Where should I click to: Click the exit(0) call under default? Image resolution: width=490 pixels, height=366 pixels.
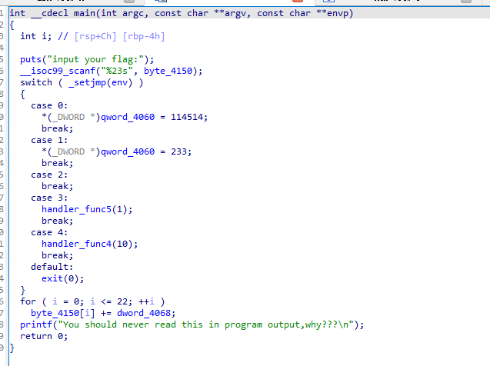(60, 278)
